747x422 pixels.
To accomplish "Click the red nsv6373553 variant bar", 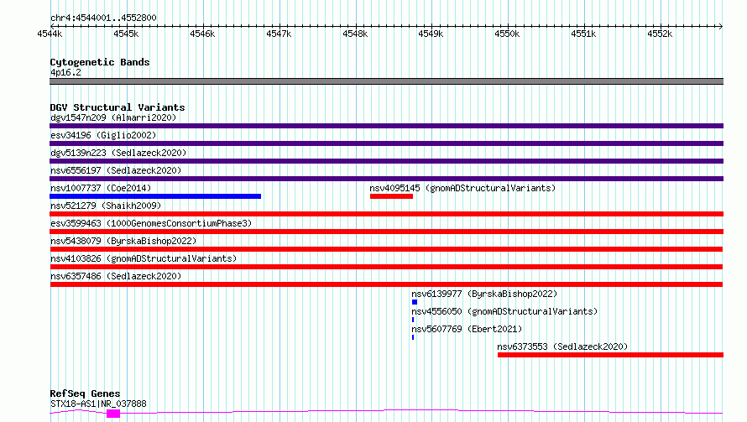I will [x=610, y=355].
